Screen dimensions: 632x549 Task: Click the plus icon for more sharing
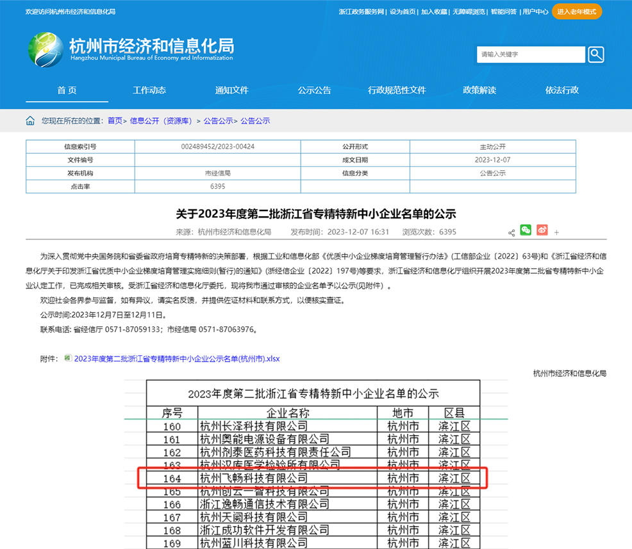tap(557, 233)
